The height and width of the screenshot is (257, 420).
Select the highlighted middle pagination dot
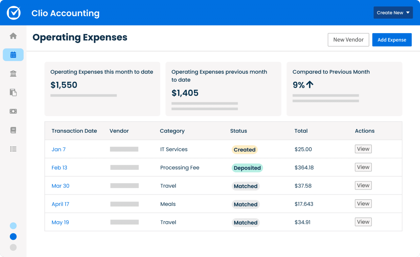click(13, 237)
